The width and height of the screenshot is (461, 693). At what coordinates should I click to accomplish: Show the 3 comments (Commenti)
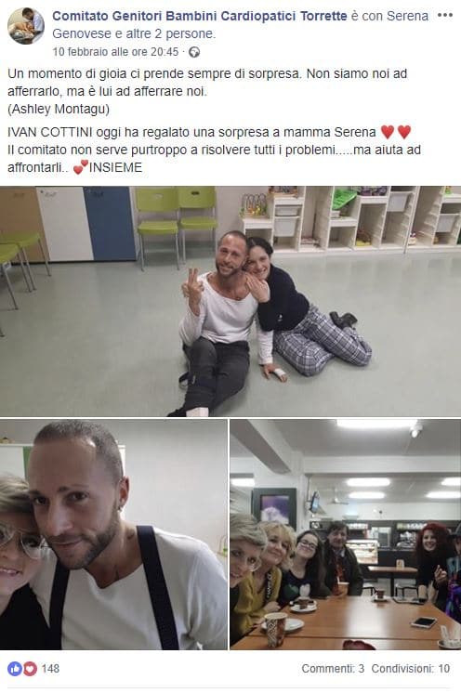pos(333,669)
